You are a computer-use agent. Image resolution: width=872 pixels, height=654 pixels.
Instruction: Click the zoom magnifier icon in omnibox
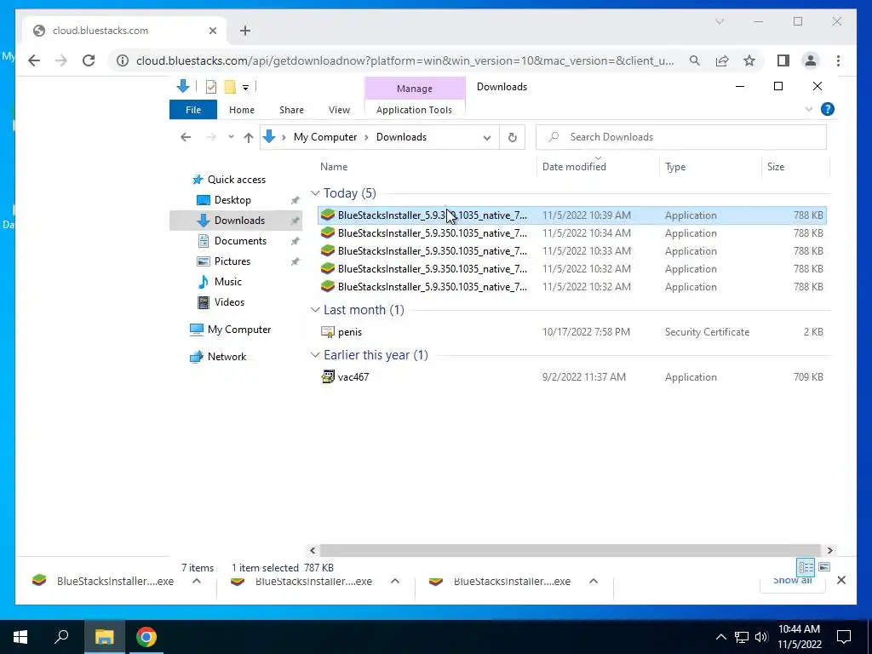695,60
